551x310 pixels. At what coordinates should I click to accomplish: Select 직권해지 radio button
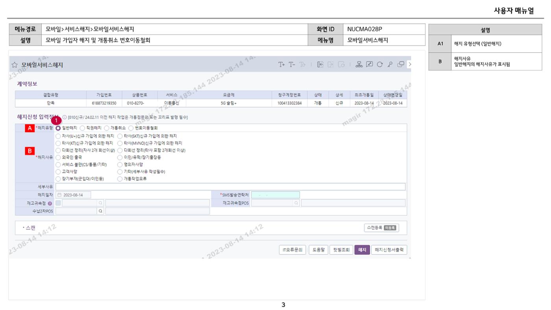point(82,128)
